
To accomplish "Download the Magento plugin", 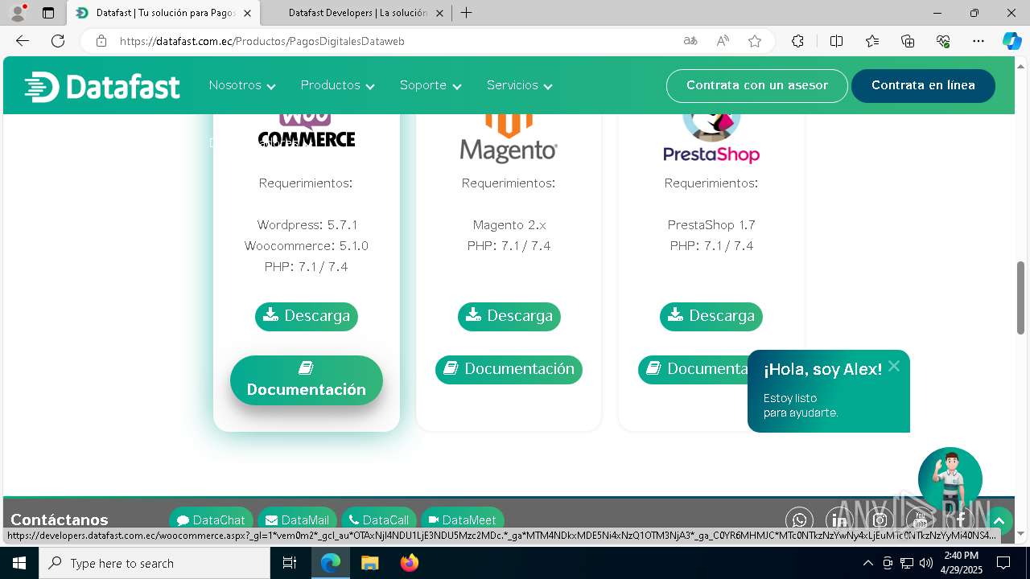I will pyautogui.click(x=509, y=316).
